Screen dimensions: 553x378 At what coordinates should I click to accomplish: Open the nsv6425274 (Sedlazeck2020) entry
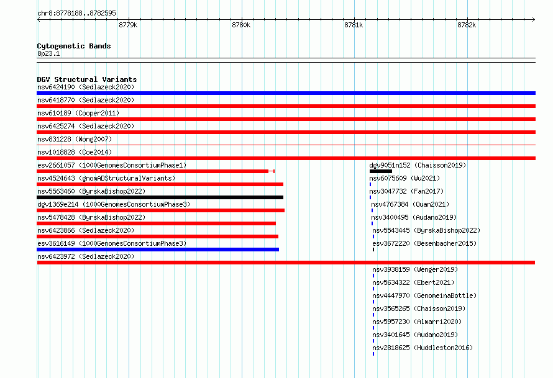coord(86,126)
